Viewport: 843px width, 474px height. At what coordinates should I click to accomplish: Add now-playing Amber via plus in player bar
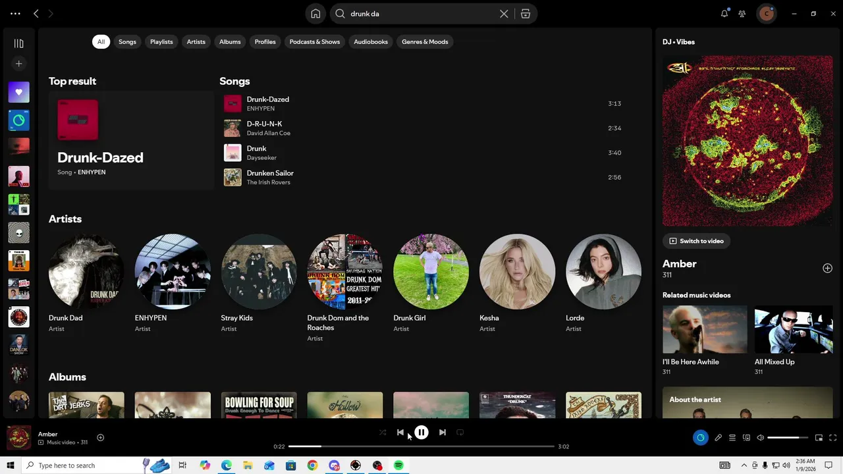(101, 438)
